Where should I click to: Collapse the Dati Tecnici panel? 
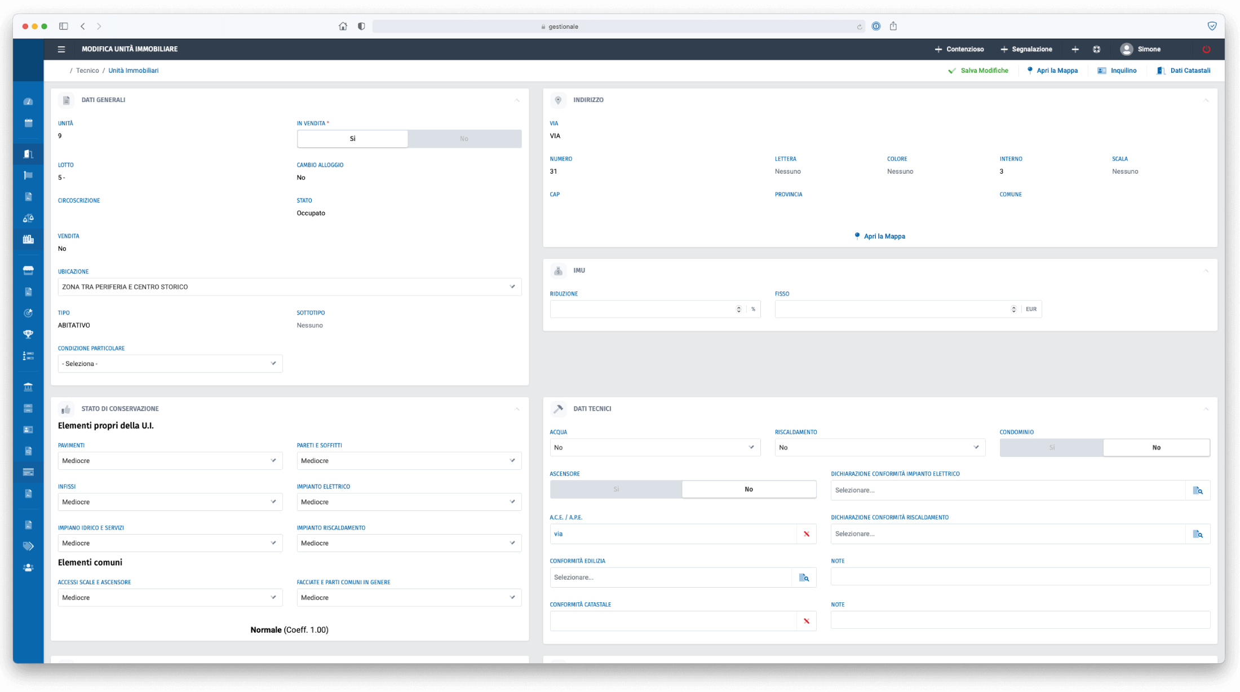click(1206, 409)
